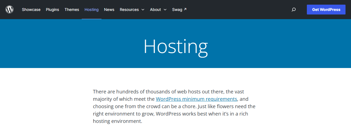The image size is (351, 127).
Task: Go to the Plugins page
Action: pyautogui.click(x=52, y=10)
